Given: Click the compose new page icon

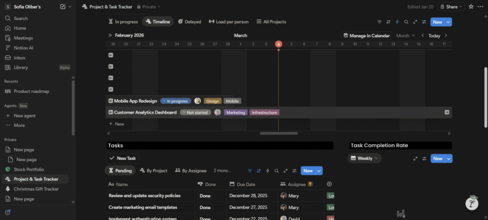Looking at the screenshot, I should [x=63, y=7].
